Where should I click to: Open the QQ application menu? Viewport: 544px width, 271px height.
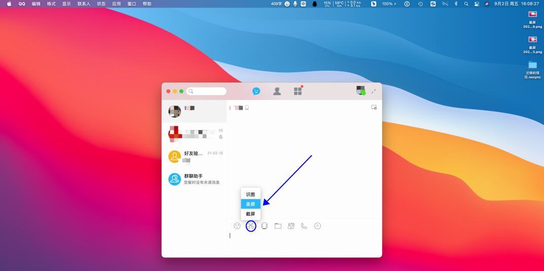point(22,4)
